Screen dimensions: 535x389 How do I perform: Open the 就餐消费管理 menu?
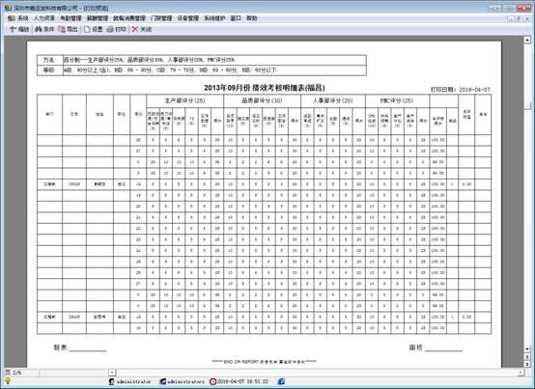[129, 18]
